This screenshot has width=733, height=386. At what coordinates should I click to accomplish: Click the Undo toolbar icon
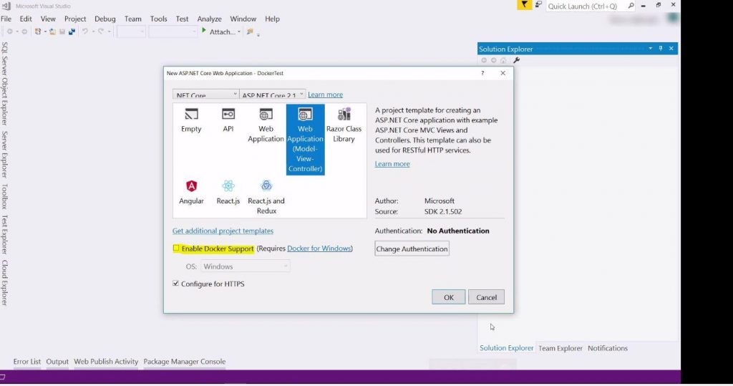tap(85, 32)
